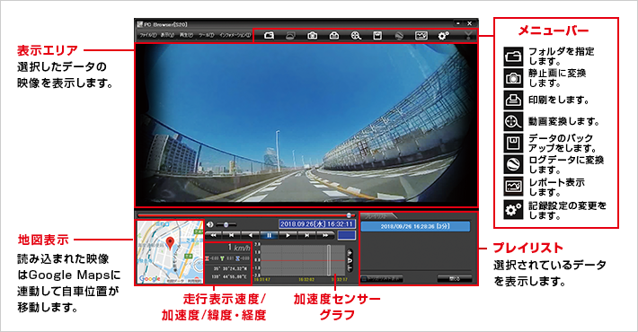The height and width of the screenshot is (332, 638).
Task: Click the longitude value 139° 44'55.08"E
Action: tap(229, 276)
